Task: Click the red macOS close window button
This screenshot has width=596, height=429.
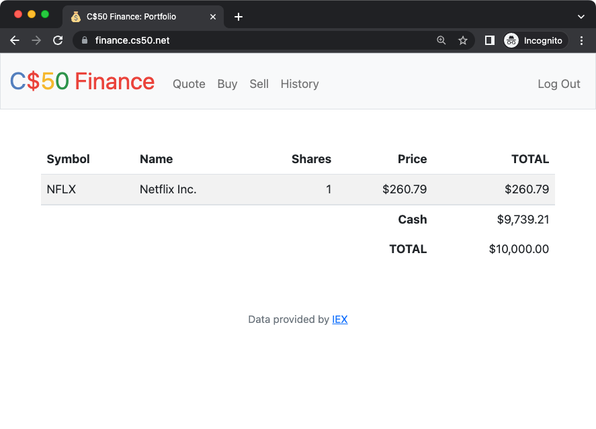Action: (18, 14)
